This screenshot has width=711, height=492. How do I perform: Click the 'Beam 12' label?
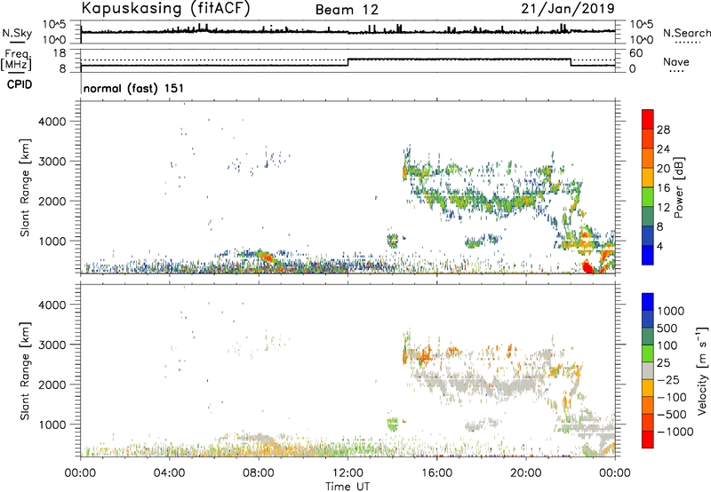(347, 10)
